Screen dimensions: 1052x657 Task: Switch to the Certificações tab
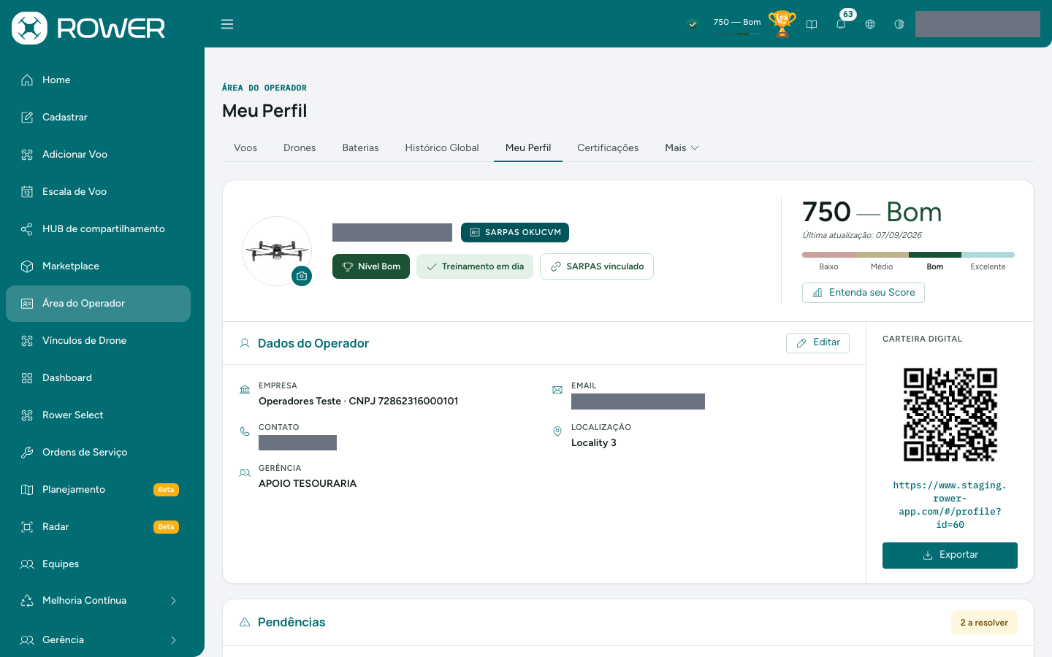coord(608,148)
